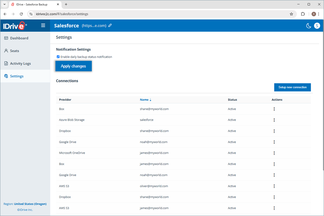Viewport: 324px width, 216px height.
Task: Expand actions menu for oliver@myworld.com AWS S3
Action: [x=274, y=186]
